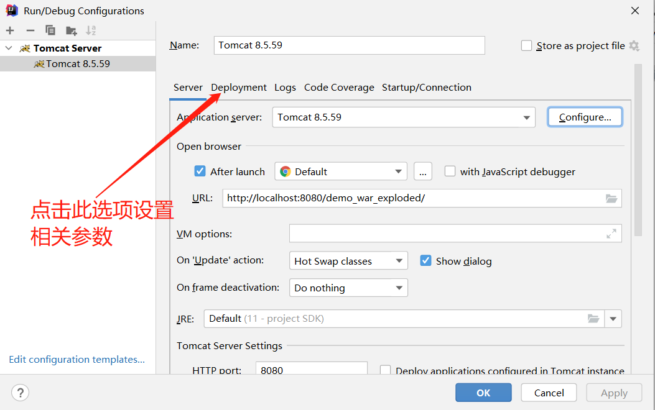The width and height of the screenshot is (655, 410).
Task: Toggle the Show dialog checkbox
Action: [425, 261]
